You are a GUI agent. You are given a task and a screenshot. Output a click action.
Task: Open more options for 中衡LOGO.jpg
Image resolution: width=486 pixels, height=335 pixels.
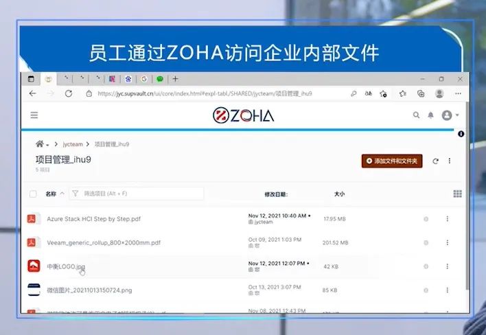(x=447, y=266)
